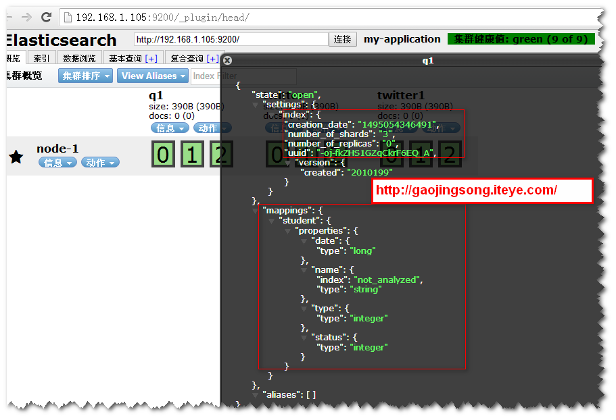Click the Index Filter field
616x420 pixels.
point(243,76)
